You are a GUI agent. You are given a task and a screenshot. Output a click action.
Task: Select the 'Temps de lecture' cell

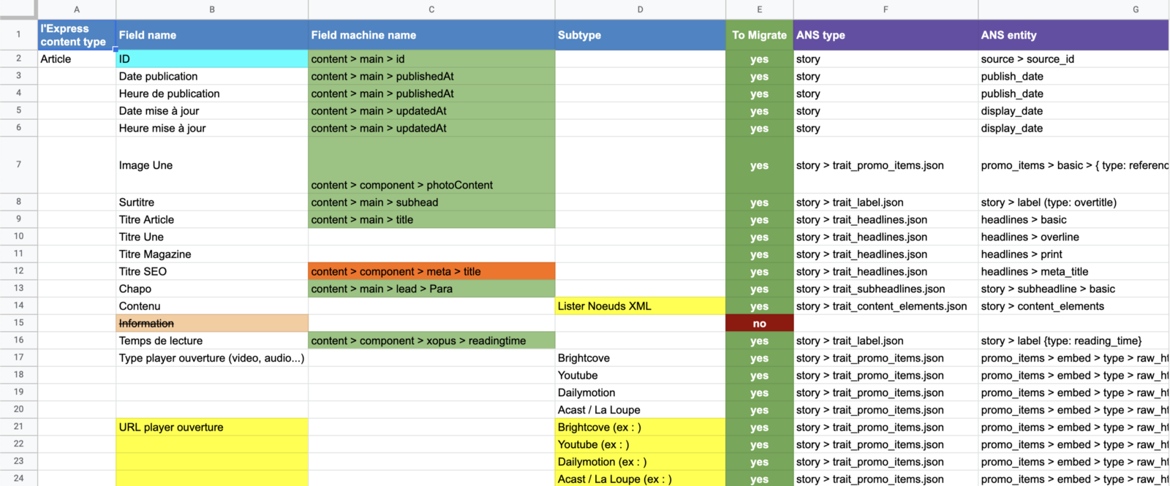[212, 341]
